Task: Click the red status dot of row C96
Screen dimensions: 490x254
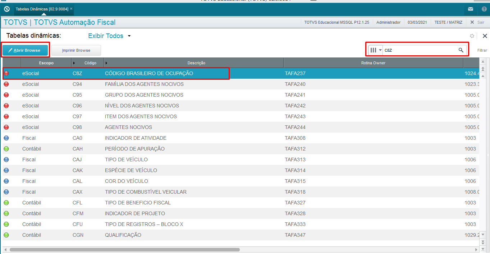Action: click(6, 106)
